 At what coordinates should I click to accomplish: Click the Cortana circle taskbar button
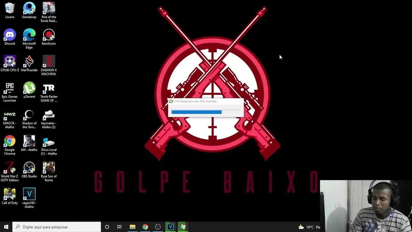(x=107, y=227)
